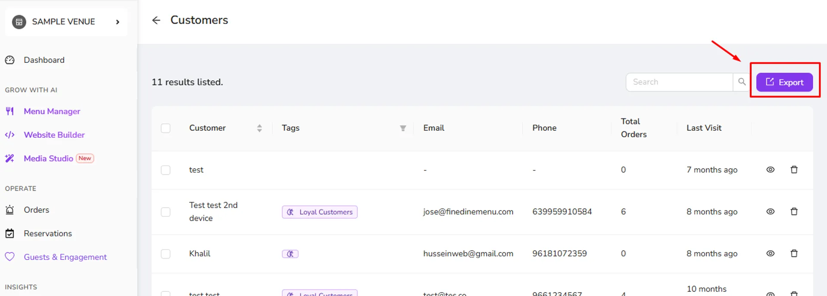The height and width of the screenshot is (296, 827).
Task: Click the Phone column header
Action: click(x=544, y=128)
